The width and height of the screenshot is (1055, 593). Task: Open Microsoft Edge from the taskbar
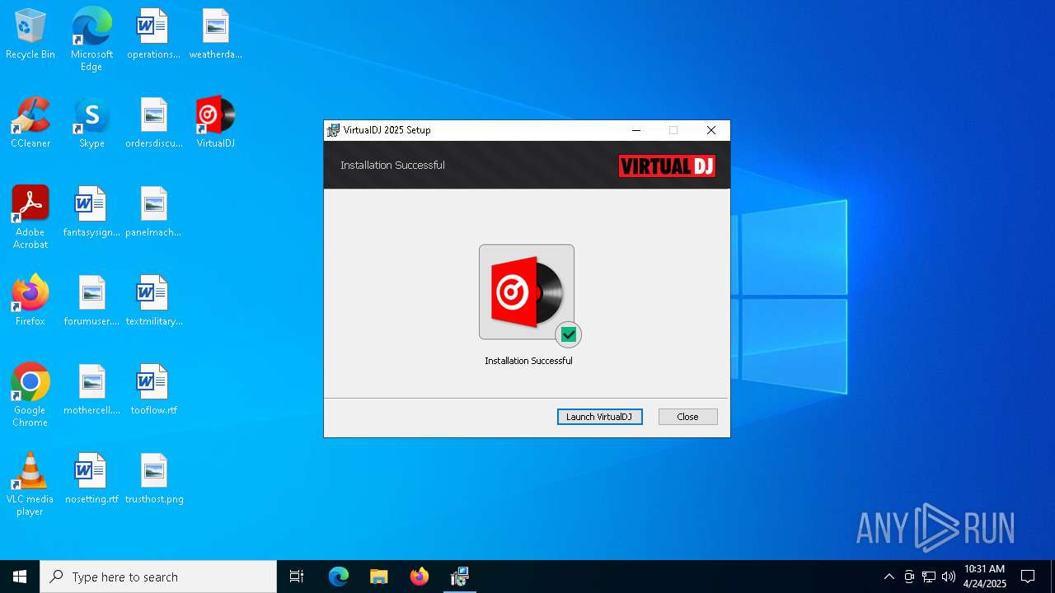click(339, 577)
